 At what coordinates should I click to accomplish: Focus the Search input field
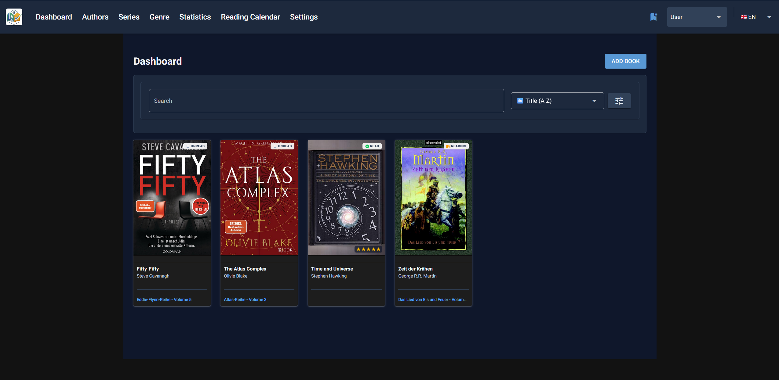[x=326, y=101]
